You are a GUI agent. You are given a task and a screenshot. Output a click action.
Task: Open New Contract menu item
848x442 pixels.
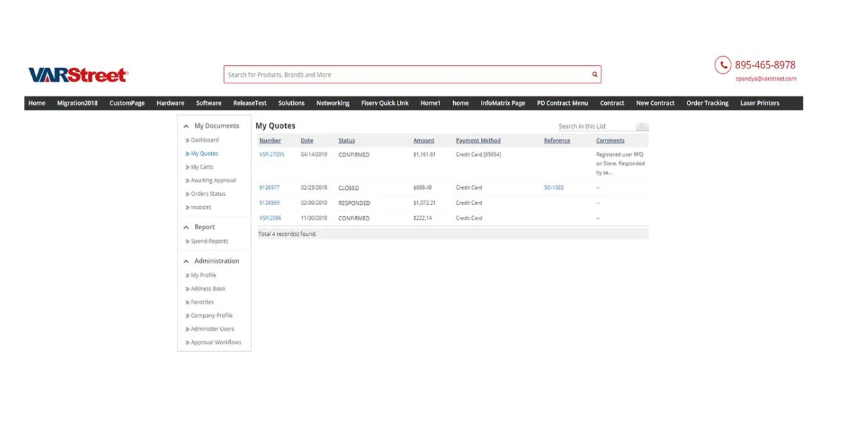pos(655,103)
